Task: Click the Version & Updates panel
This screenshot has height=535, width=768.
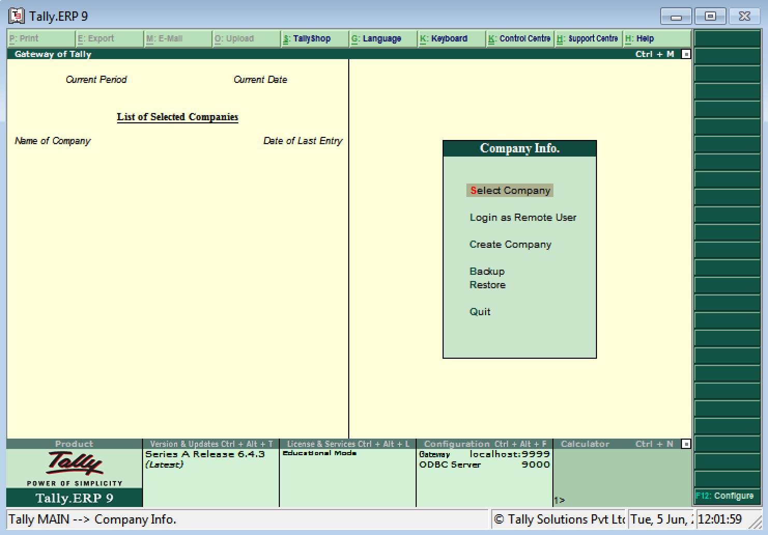Action: click(210, 459)
